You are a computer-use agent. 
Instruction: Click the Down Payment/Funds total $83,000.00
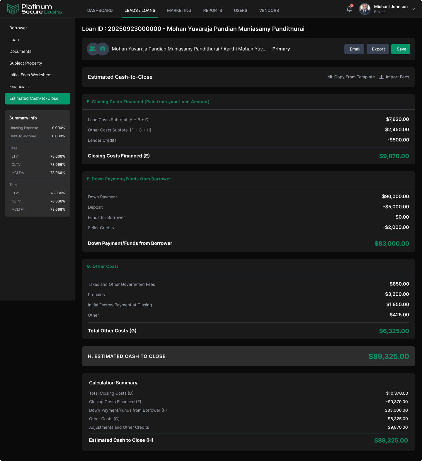pyautogui.click(x=392, y=244)
